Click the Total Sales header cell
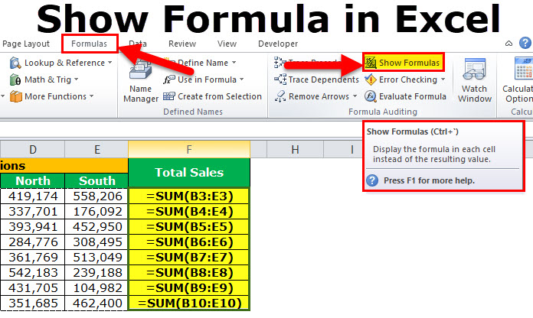 click(x=189, y=173)
